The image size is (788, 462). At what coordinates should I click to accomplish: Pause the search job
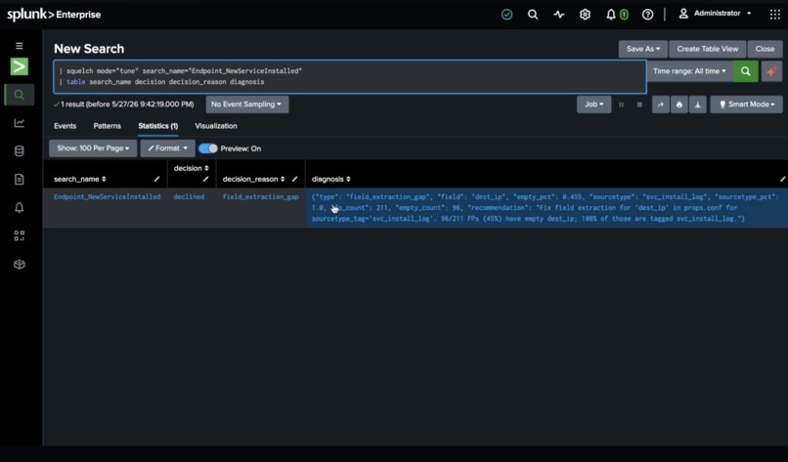point(621,105)
